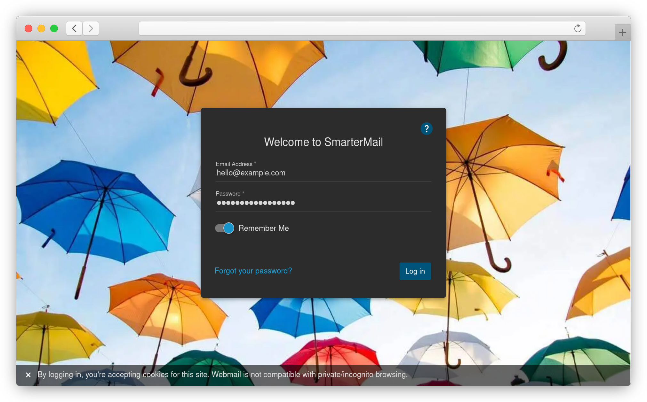Open the Forgot your password link
Viewport: 647px width, 402px height.
click(x=253, y=271)
